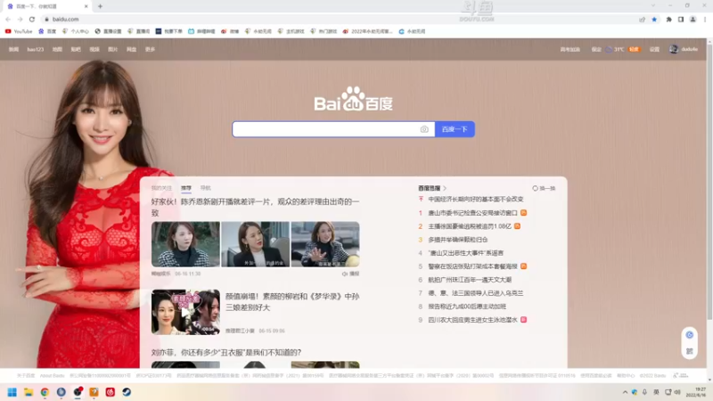Image resolution: width=713 pixels, height=401 pixels.
Task: Open the Windows Start menu
Action: pos(12,392)
